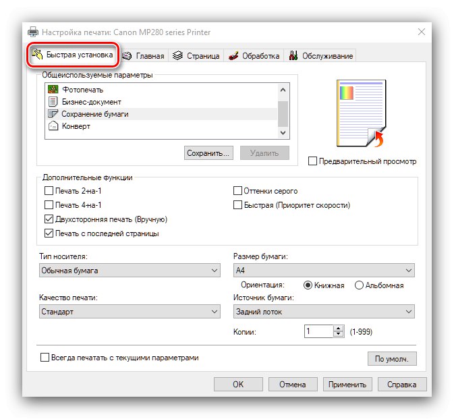Viewport: 454px width, 419px height.
Task: Click the Применить button
Action: coord(347,385)
